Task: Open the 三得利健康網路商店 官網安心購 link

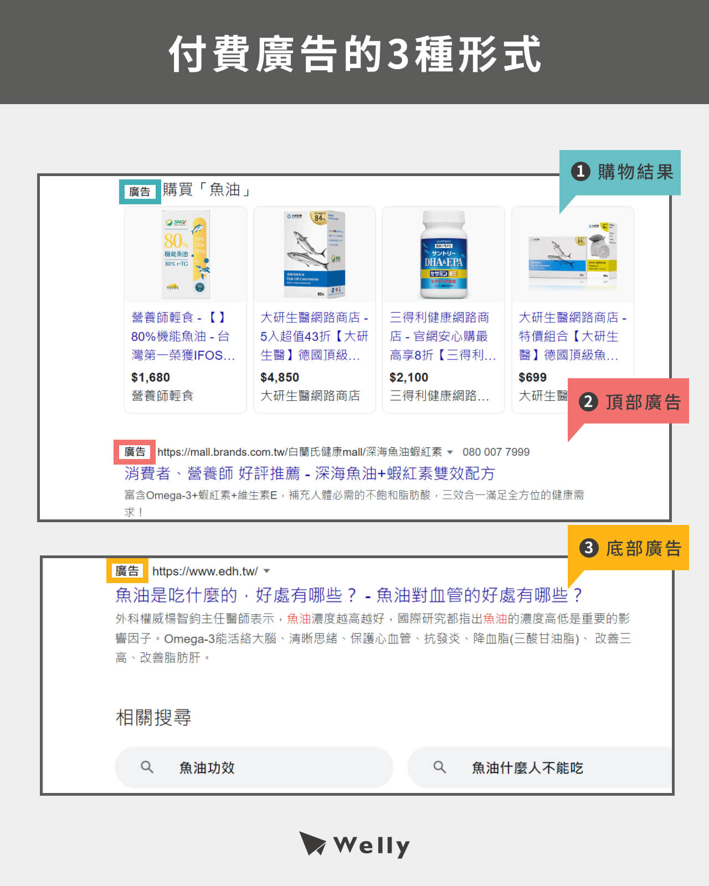Action: 443,336
